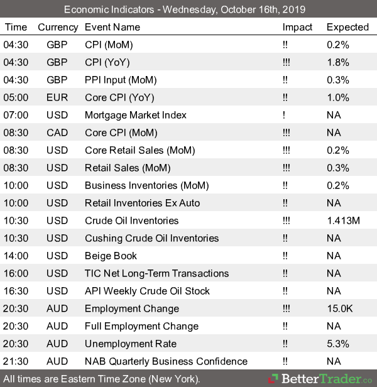The image size is (377, 387).
Task: Select the Expected column header
Action: [347, 27]
